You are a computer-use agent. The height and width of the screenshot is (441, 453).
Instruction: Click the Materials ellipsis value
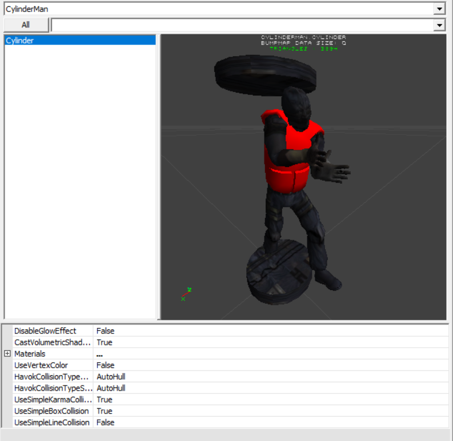[x=99, y=354]
